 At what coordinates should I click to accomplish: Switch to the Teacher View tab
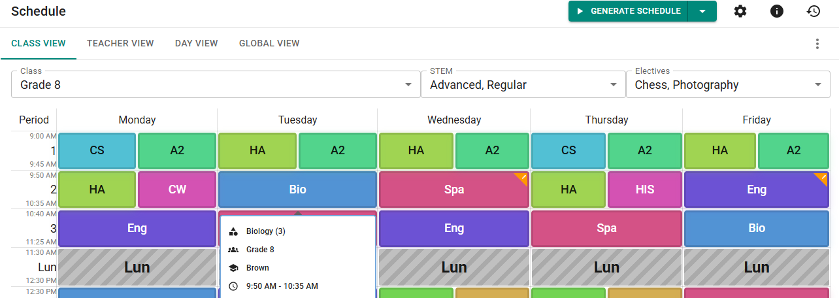(x=120, y=44)
